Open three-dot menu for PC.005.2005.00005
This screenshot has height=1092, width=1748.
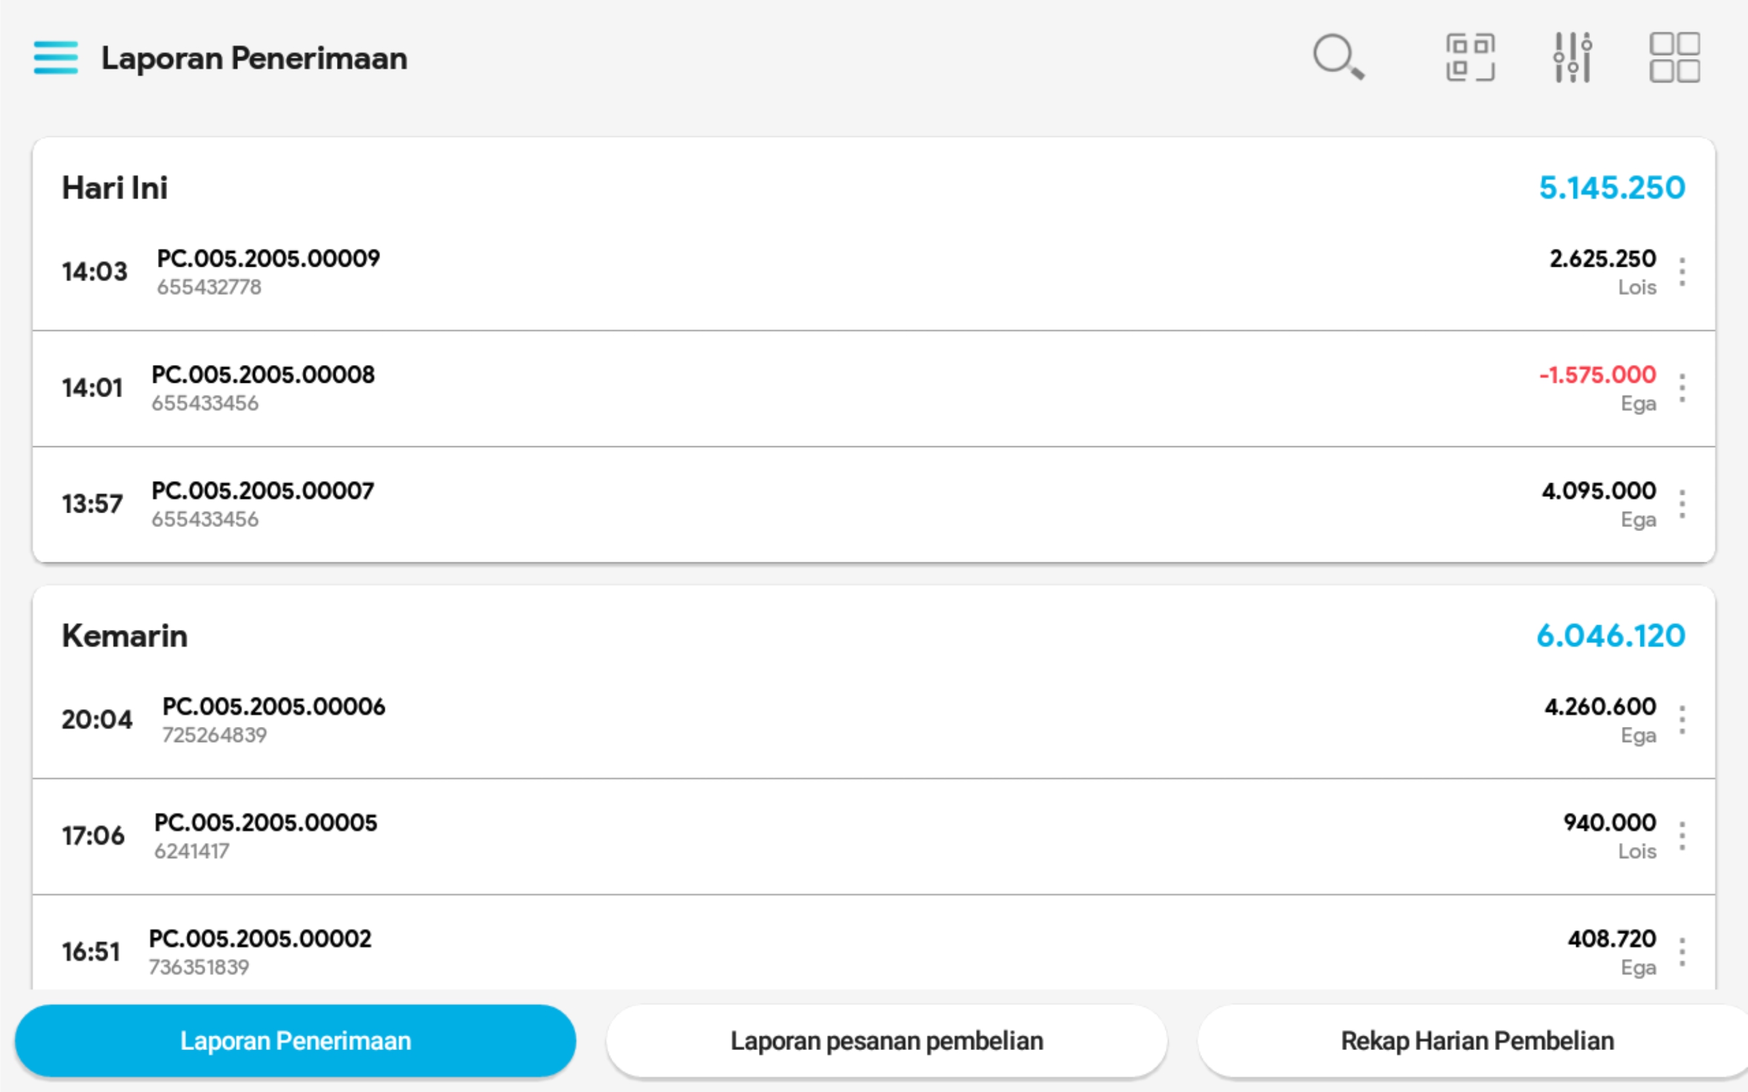point(1682,836)
